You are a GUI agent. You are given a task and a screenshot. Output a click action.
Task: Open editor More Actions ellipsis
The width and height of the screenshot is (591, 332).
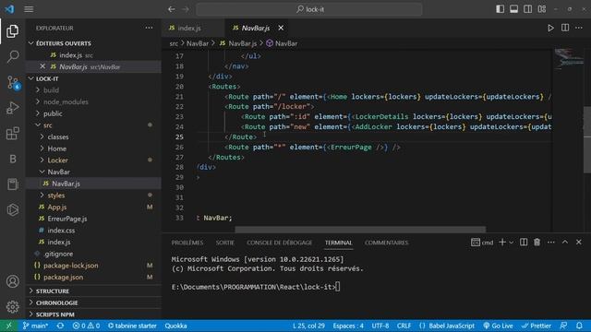[579, 28]
